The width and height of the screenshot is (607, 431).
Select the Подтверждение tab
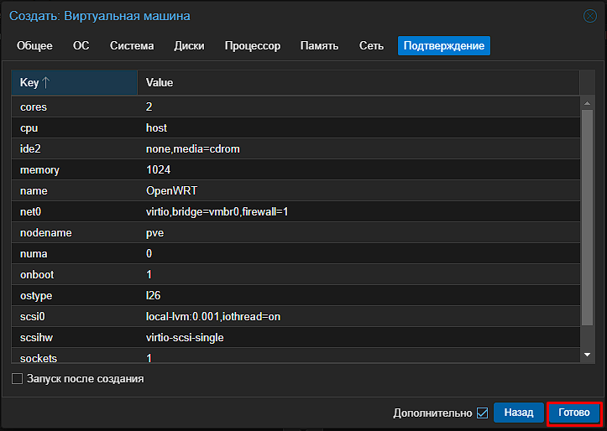(443, 45)
